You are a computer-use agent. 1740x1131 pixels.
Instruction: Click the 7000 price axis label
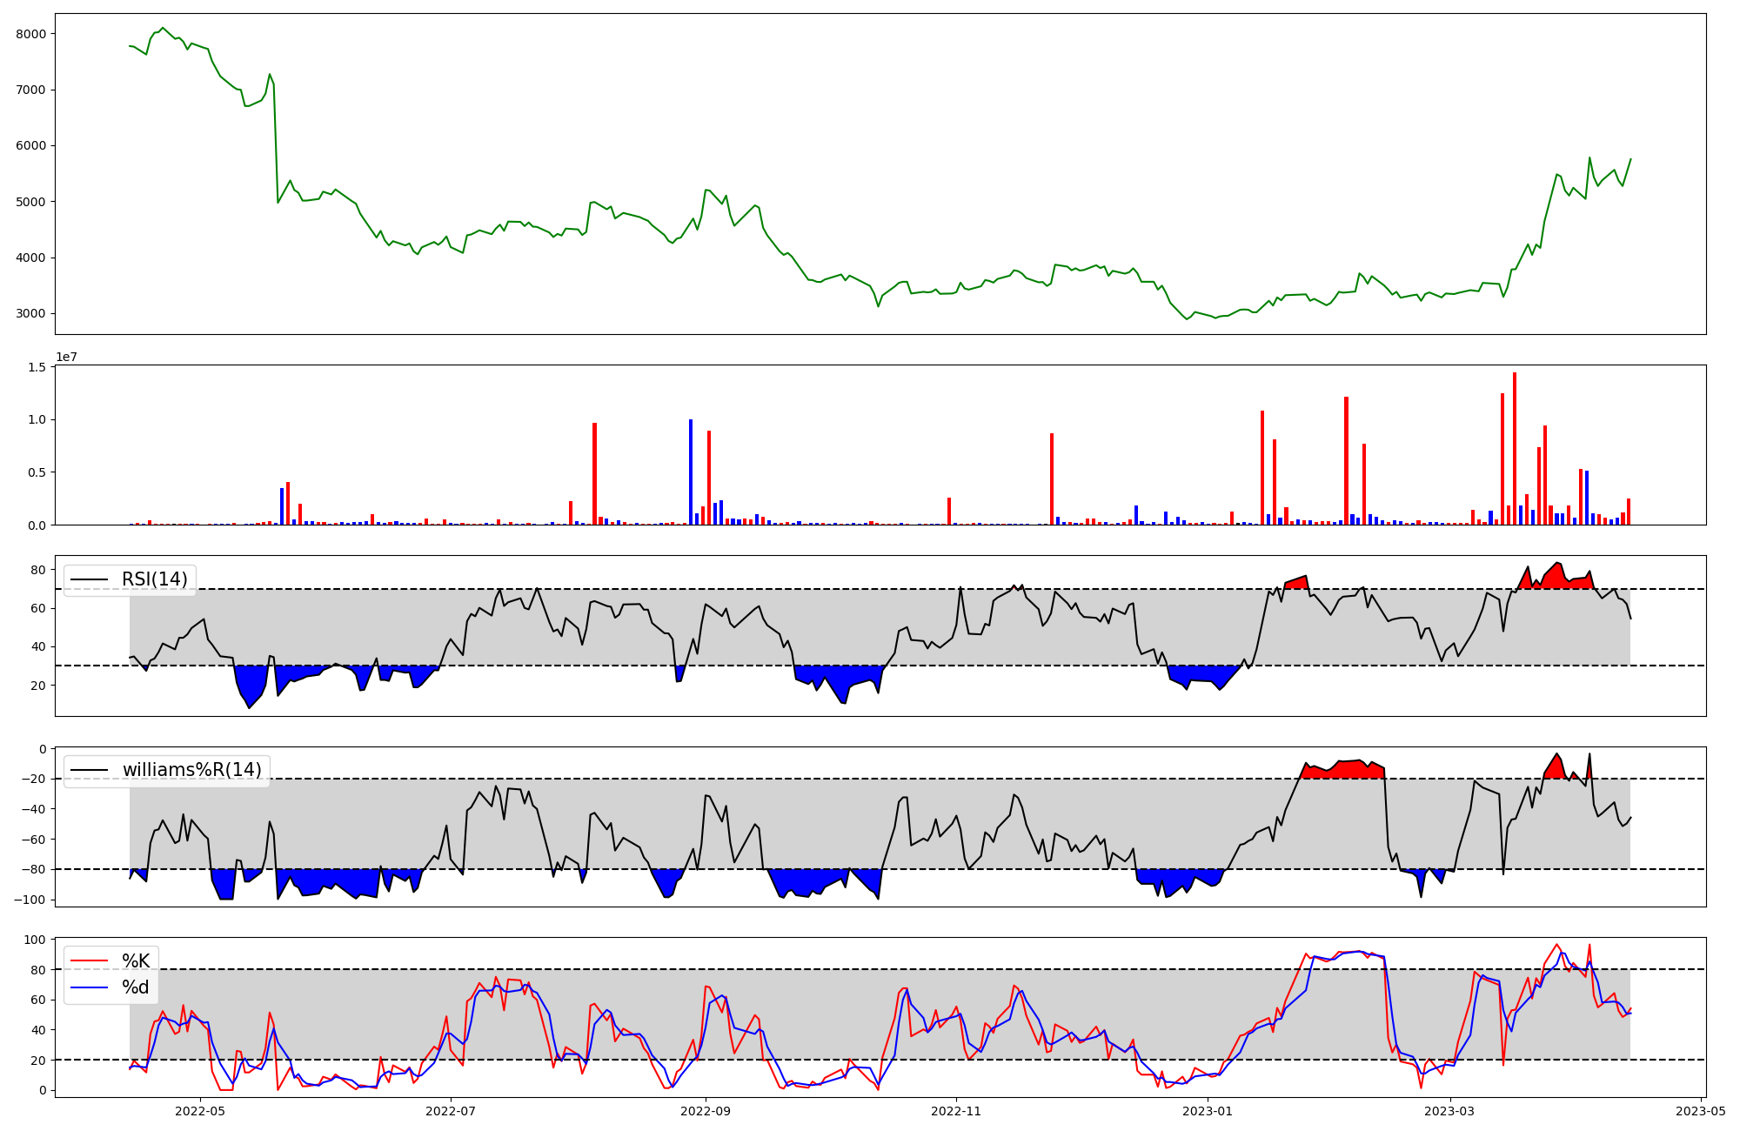point(30,90)
